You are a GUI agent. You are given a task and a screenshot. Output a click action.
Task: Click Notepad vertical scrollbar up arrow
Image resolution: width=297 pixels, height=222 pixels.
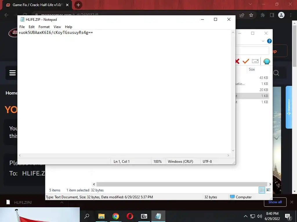point(233,33)
